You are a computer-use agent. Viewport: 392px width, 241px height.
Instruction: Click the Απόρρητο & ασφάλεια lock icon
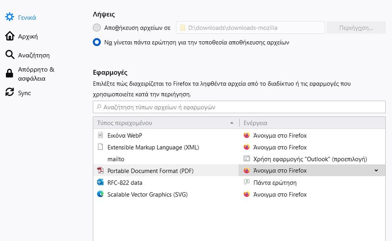(9, 74)
